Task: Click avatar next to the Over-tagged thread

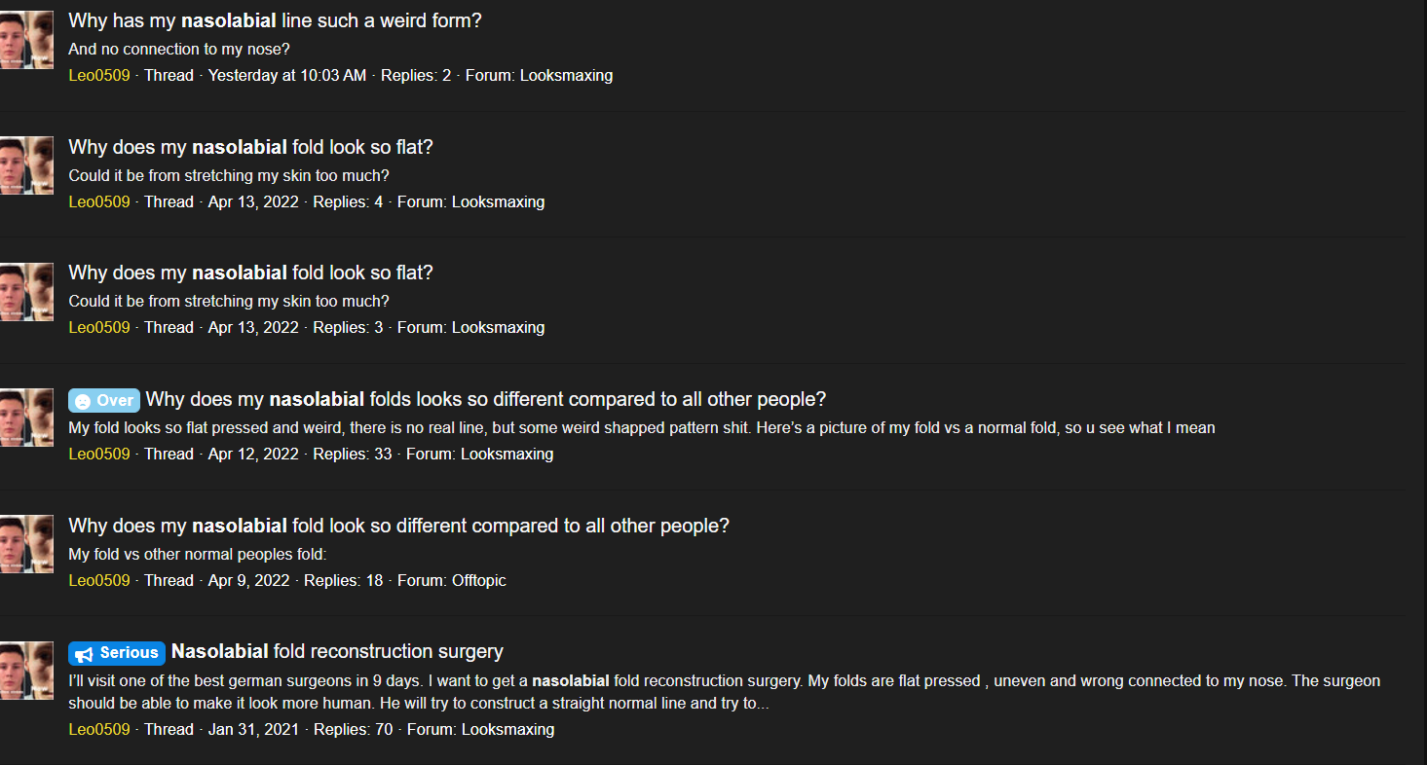Action: pos(26,418)
